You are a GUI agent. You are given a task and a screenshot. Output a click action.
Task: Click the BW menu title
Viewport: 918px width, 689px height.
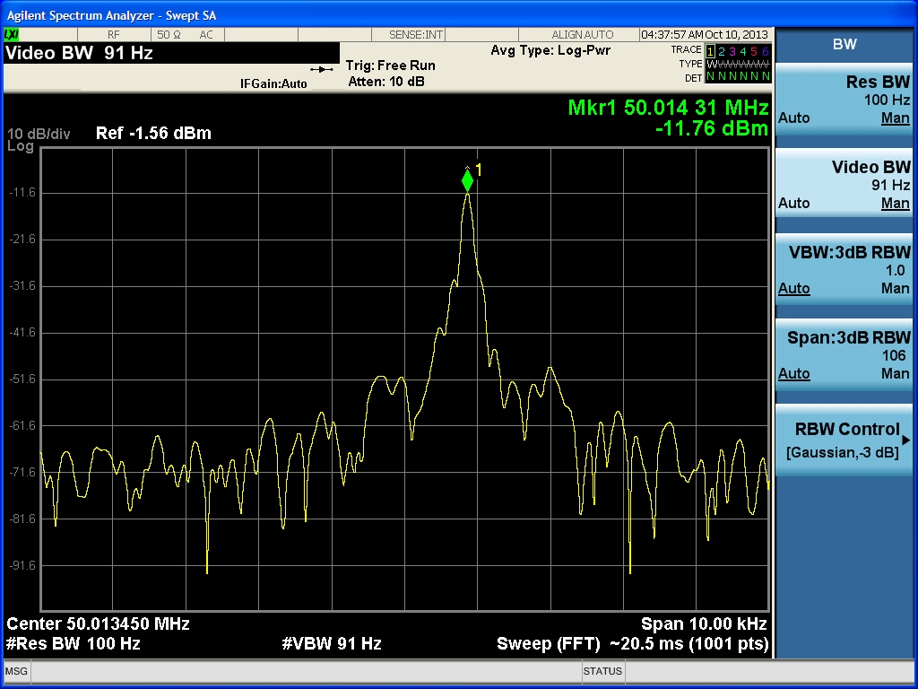tap(844, 44)
